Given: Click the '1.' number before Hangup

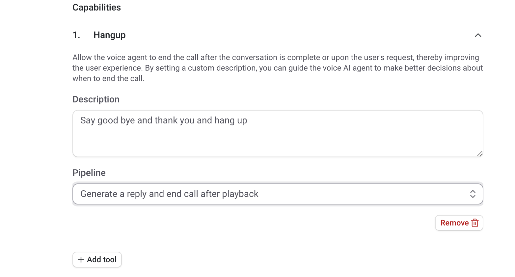Looking at the screenshot, I should point(76,35).
